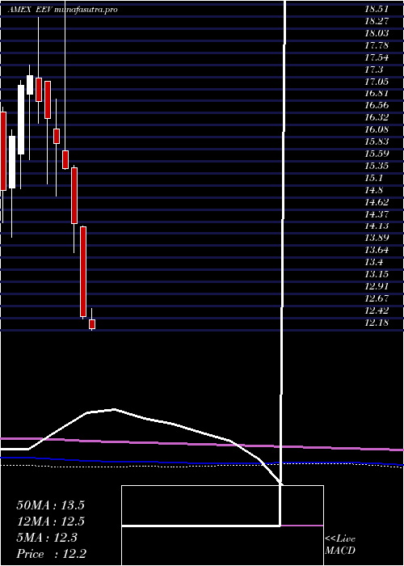
Task: Pick the 17.3 axis value
Action: pos(373,70)
